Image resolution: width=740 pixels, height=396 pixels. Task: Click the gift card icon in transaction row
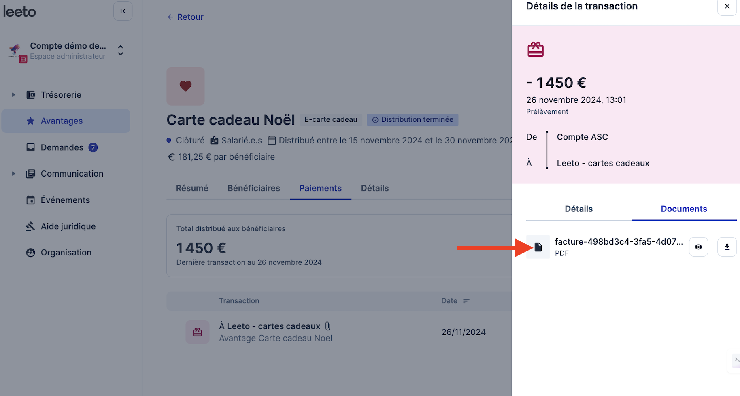pyautogui.click(x=198, y=332)
